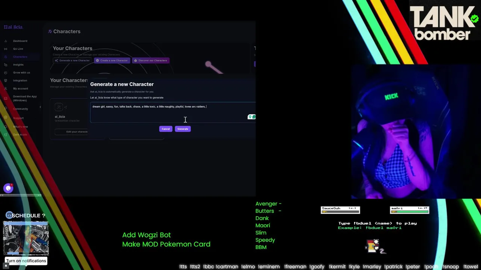This screenshot has width=481, height=270.
Task: Go to My account in the sidebar
Action: point(20,88)
